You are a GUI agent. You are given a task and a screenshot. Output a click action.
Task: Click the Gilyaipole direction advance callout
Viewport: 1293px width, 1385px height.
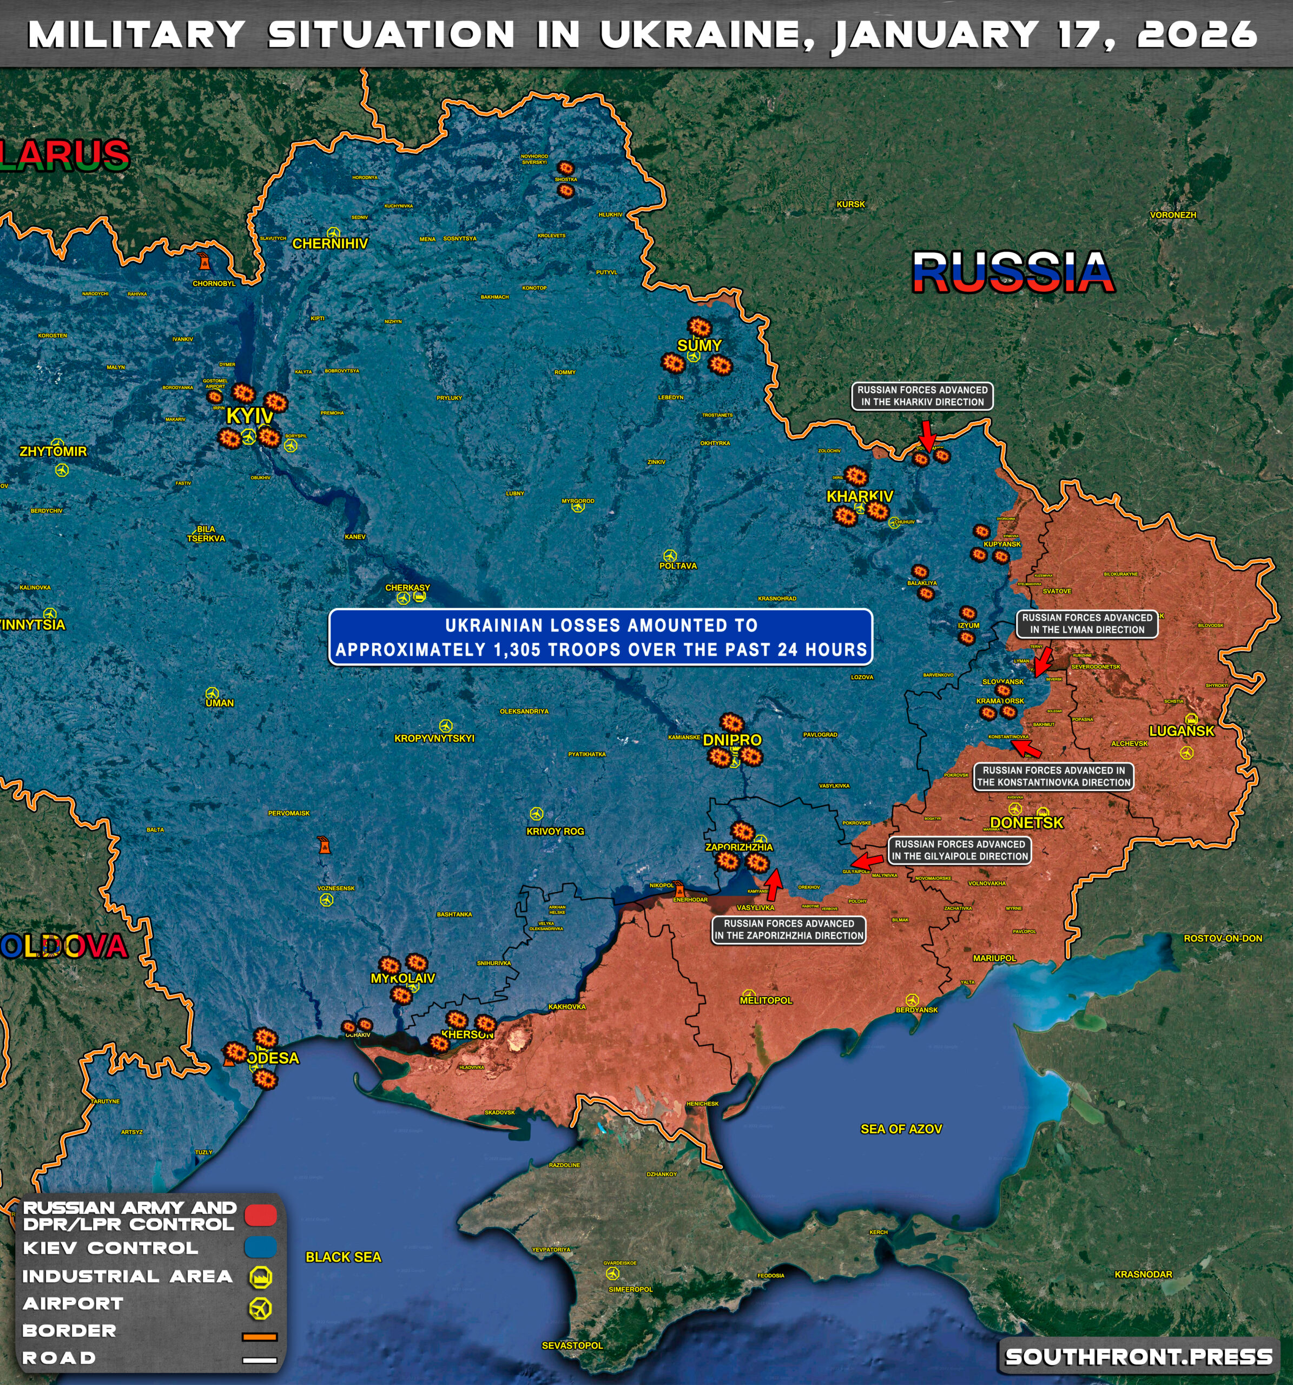[x=959, y=850]
